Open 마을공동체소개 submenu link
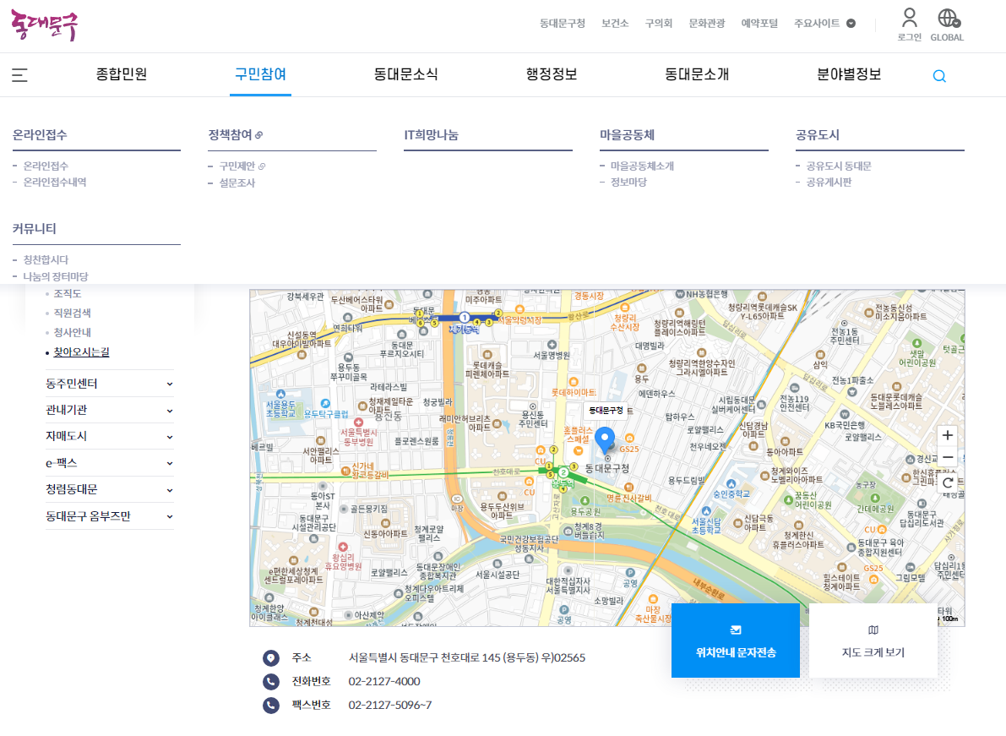The image size is (1006, 736). pyautogui.click(x=642, y=166)
